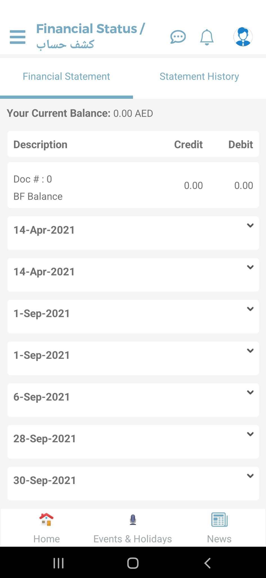Screen dimensions: 266x578
Task: Expand the 30-Sep-2021 entry chevron
Action: coord(250,476)
